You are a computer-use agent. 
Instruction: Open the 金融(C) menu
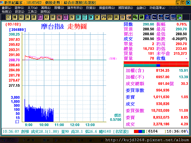pos(141,8)
